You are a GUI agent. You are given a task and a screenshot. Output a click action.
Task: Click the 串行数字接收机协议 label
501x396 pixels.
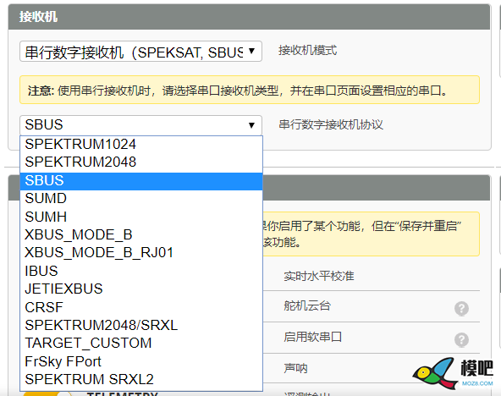pyautogui.click(x=331, y=124)
